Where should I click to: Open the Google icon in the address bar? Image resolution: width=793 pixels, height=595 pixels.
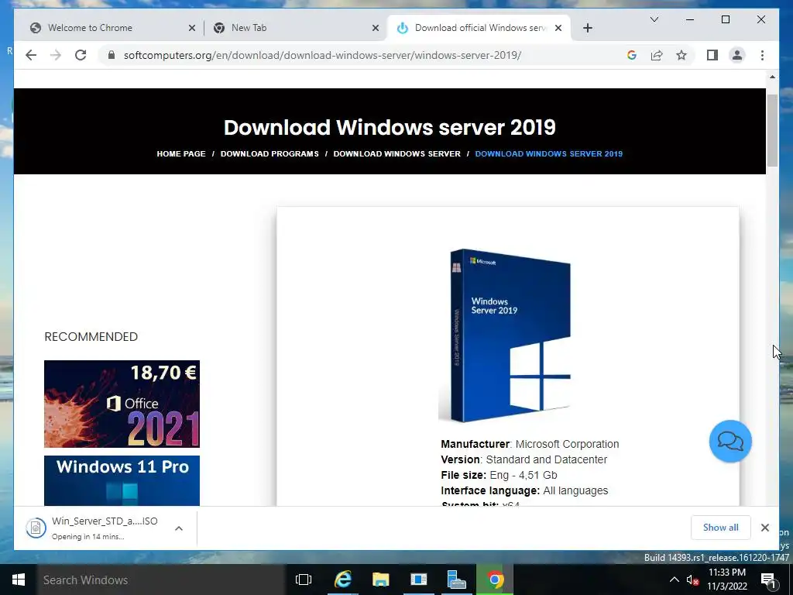(x=632, y=55)
